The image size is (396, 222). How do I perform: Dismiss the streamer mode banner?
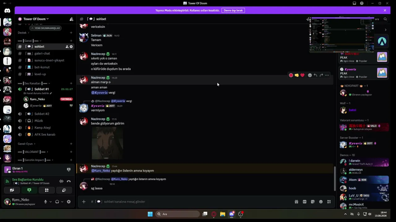385,10
